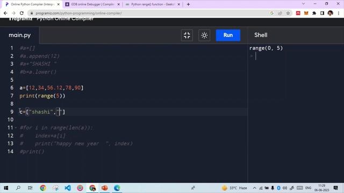Click commented line #print() on line 14
Viewport: 344px width, 193px height.
pyautogui.click(x=32, y=151)
